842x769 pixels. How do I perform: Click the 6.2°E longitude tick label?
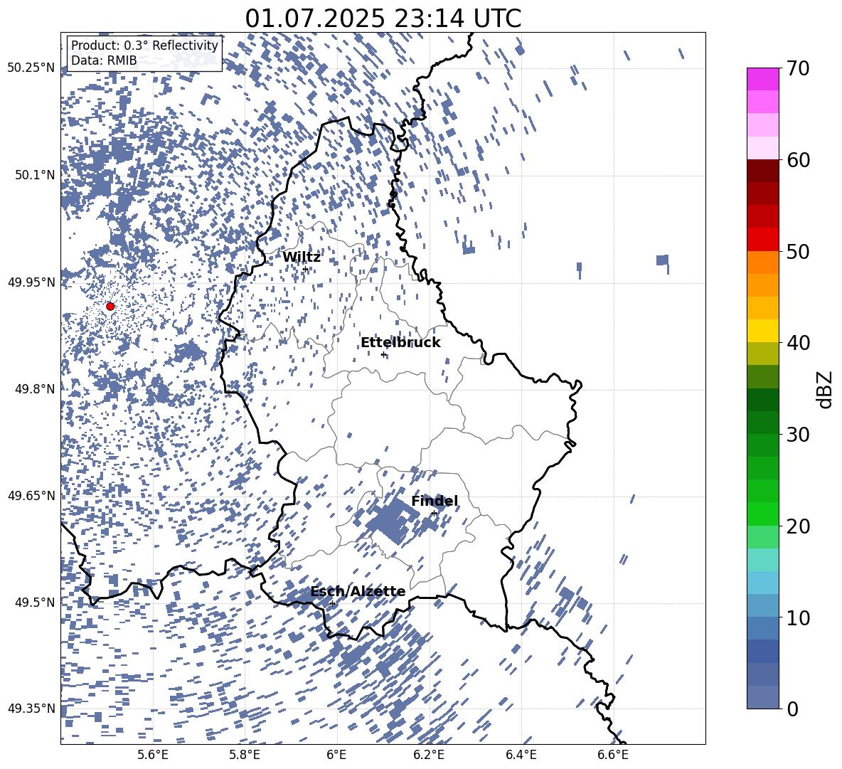429,755
